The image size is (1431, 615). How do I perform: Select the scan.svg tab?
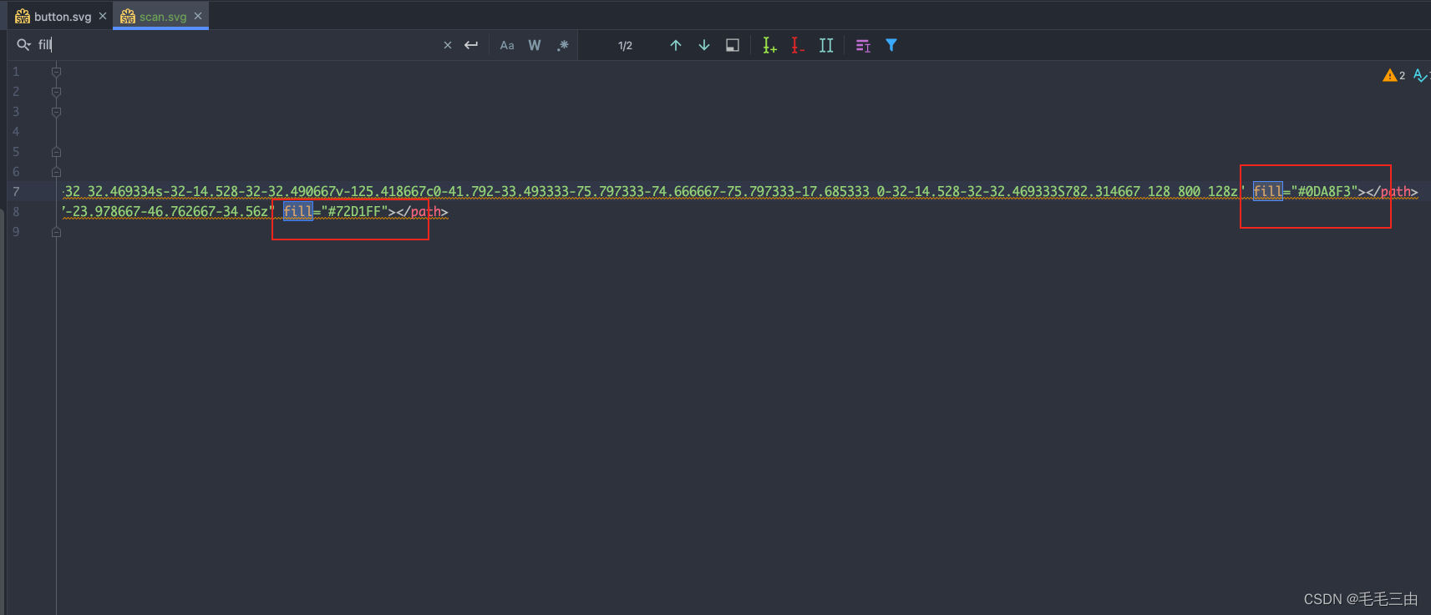(162, 17)
